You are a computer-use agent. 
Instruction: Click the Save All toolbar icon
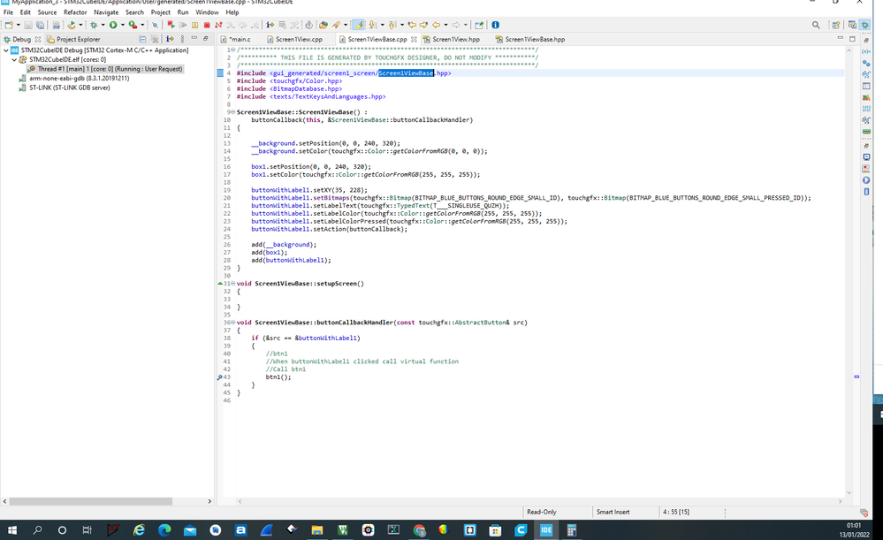pyautogui.click(x=40, y=25)
